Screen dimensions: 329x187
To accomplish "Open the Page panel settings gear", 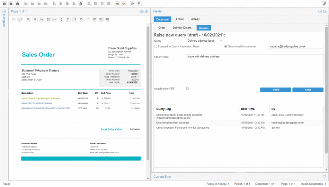I will click(x=142, y=11).
